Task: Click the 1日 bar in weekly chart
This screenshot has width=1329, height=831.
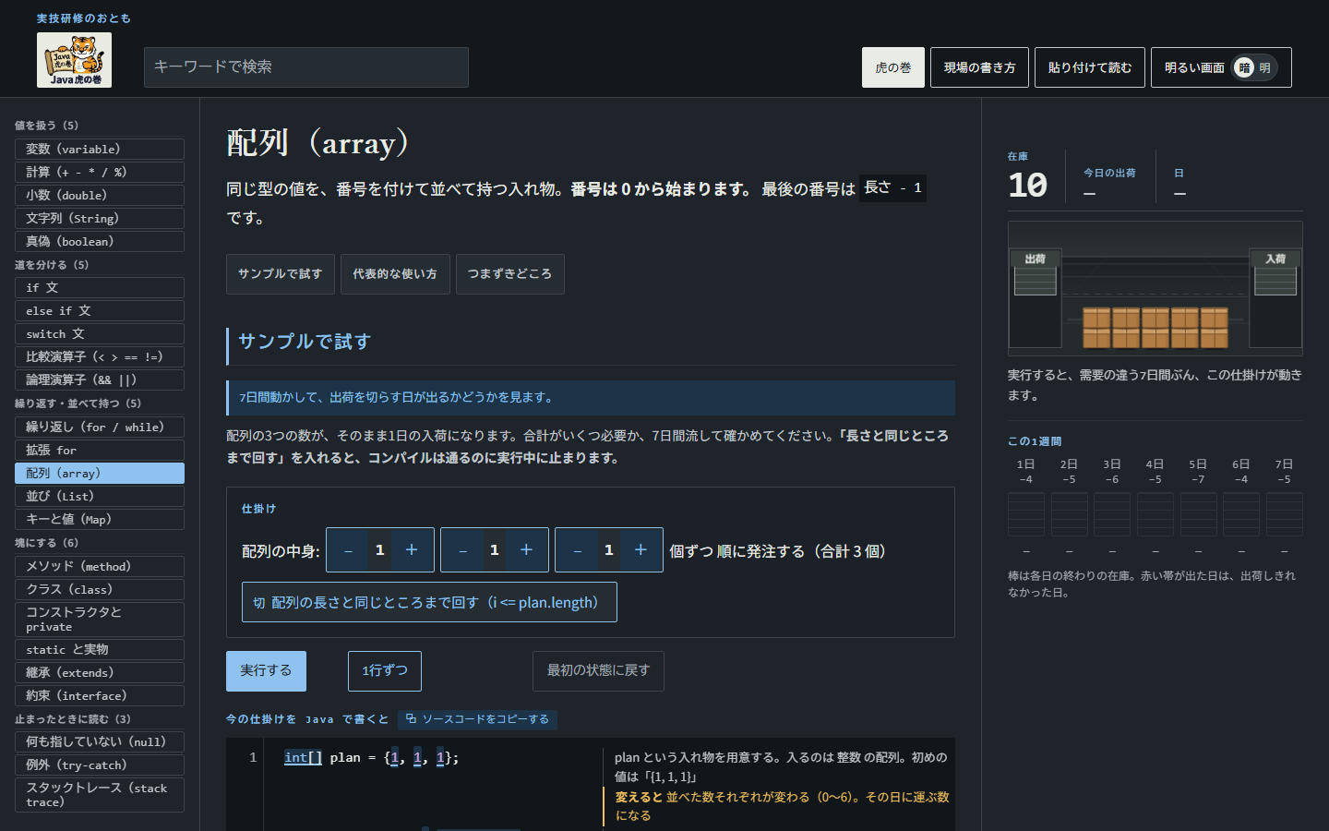Action: tap(1025, 514)
